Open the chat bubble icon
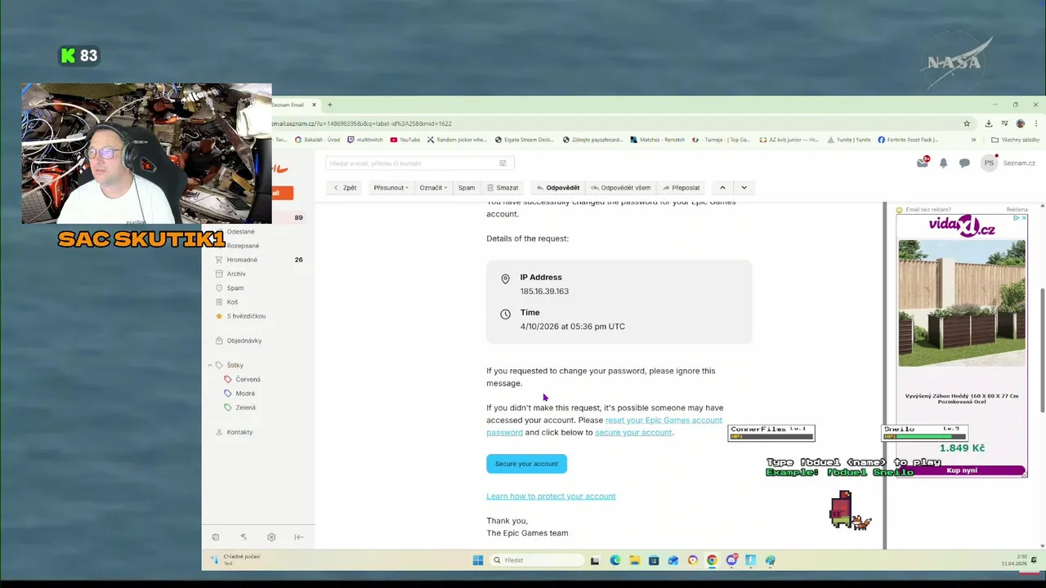 click(x=964, y=163)
